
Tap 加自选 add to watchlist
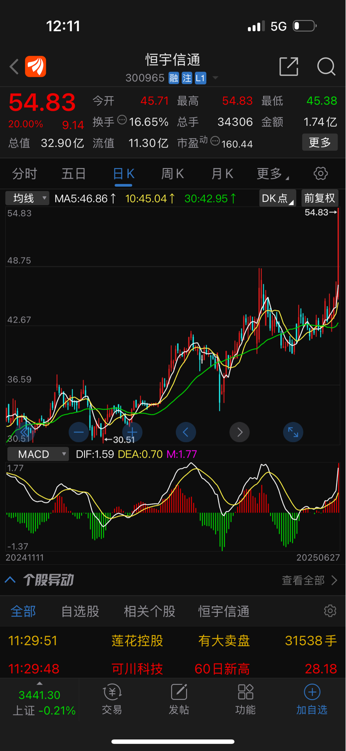pos(312,700)
